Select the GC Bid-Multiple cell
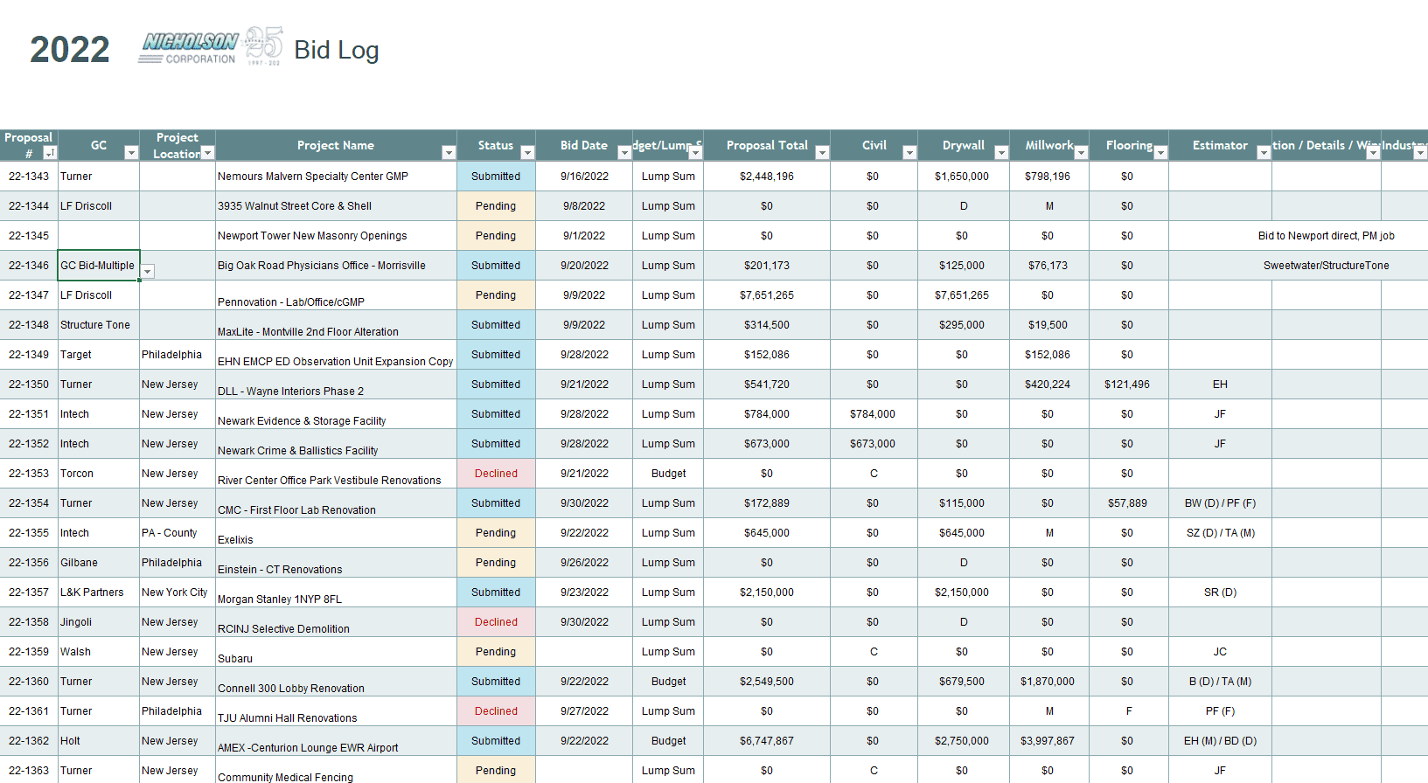 (98, 266)
